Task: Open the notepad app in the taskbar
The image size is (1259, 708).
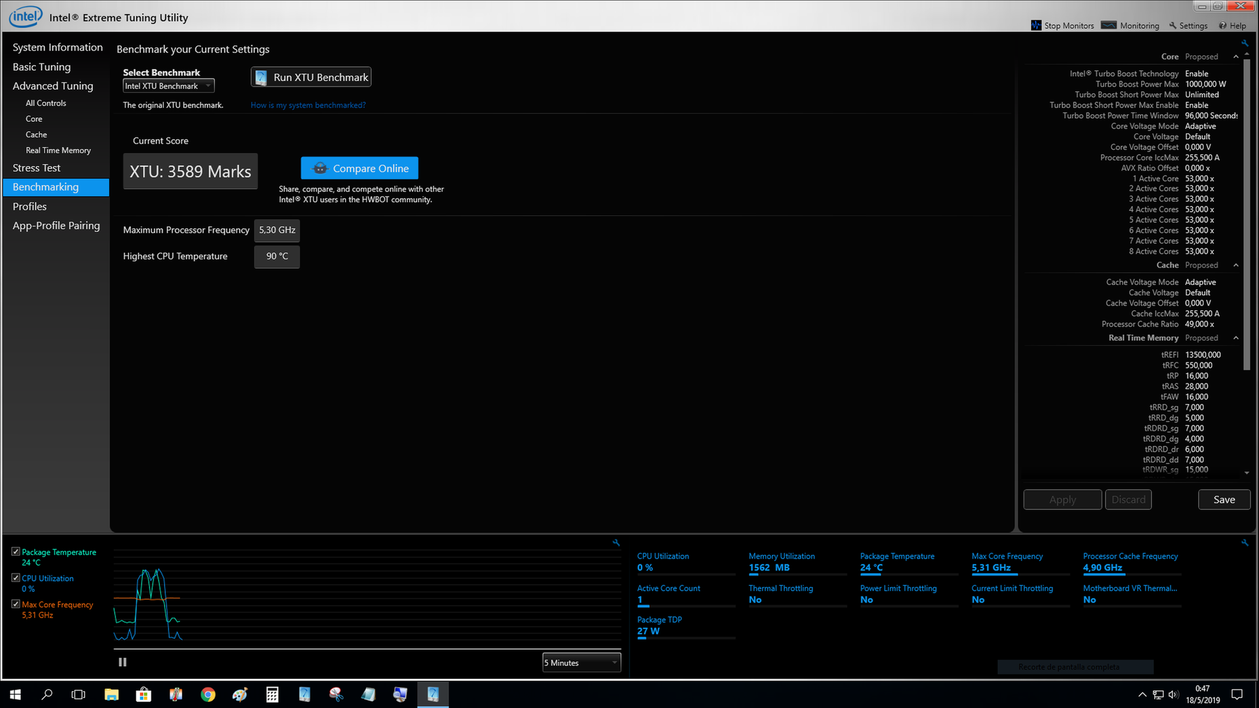Action: (x=369, y=694)
